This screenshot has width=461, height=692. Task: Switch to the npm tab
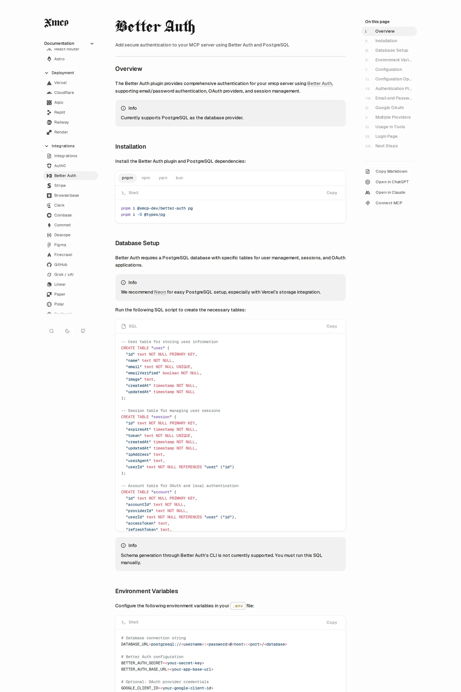[146, 178]
